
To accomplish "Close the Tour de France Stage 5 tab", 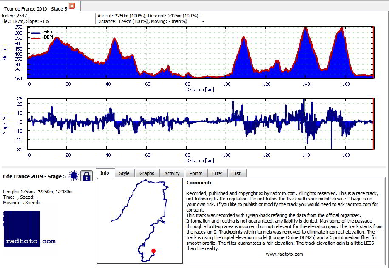I will tap(72, 6).
